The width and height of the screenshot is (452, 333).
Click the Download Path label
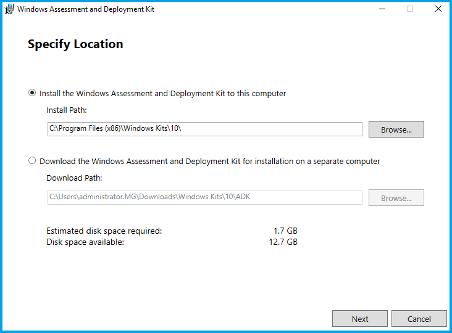coord(74,178)
